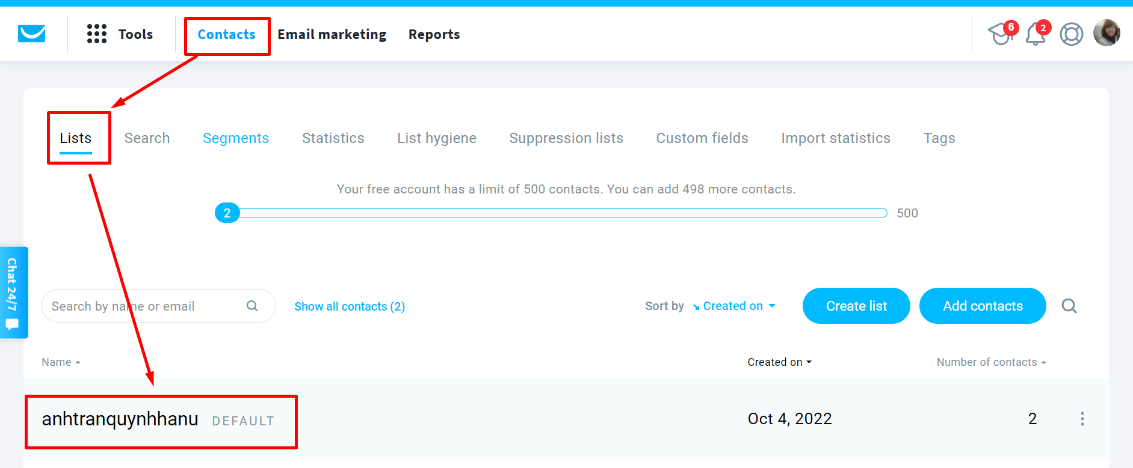Open the Email marketing menu
The width and height of the screenshot is (1133, 468).
click(332, 35)
